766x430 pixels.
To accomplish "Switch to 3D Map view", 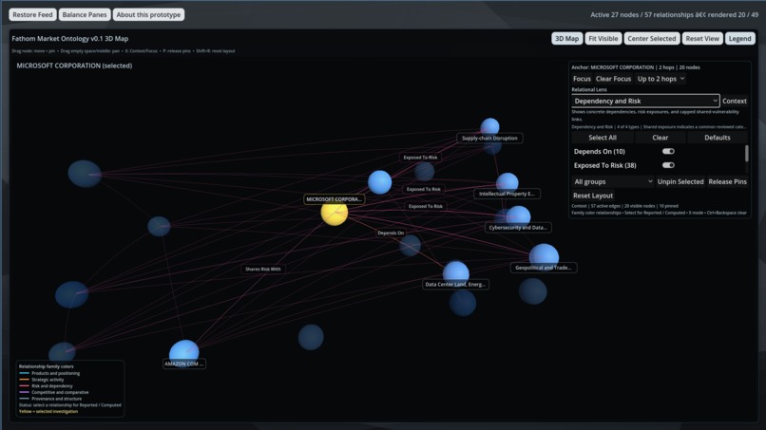I will coord(566,39).
